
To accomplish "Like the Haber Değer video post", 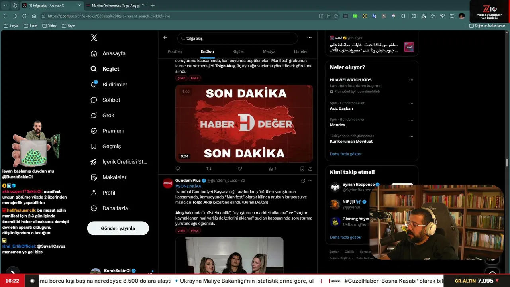I will pos(240,169).
